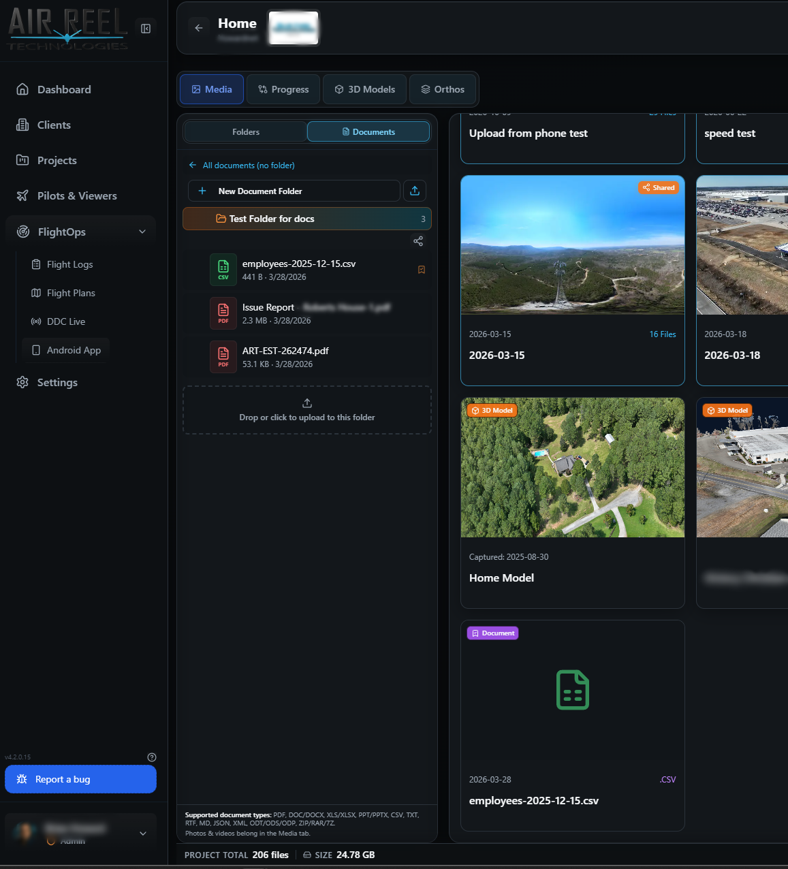Open the Upload from phone test card
Screen dimensions: 788x869
(573, 138)
